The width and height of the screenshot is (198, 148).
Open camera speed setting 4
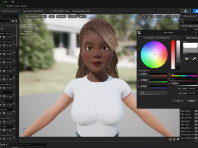click(176, 16)
